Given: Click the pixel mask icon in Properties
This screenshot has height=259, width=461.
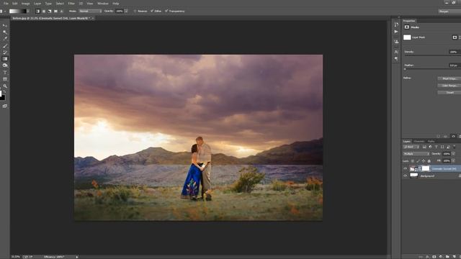Looking at the screenshot, I should pos(455,37).
